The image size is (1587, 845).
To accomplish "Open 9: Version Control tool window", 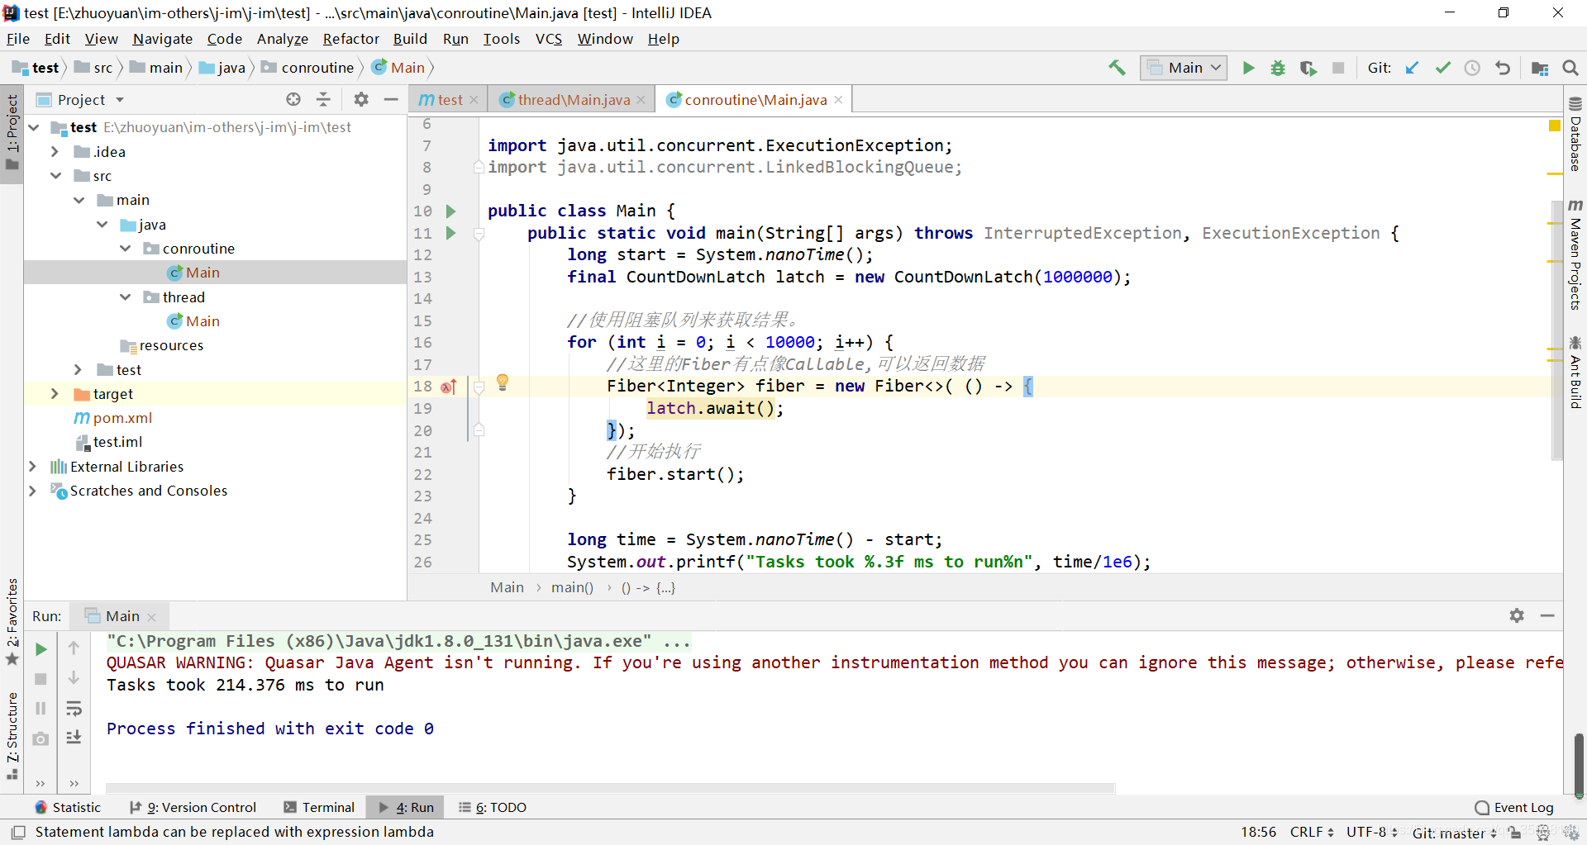I will tap(193, 807).
